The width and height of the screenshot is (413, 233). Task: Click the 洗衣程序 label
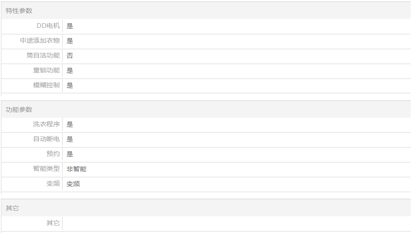(46, 124)
